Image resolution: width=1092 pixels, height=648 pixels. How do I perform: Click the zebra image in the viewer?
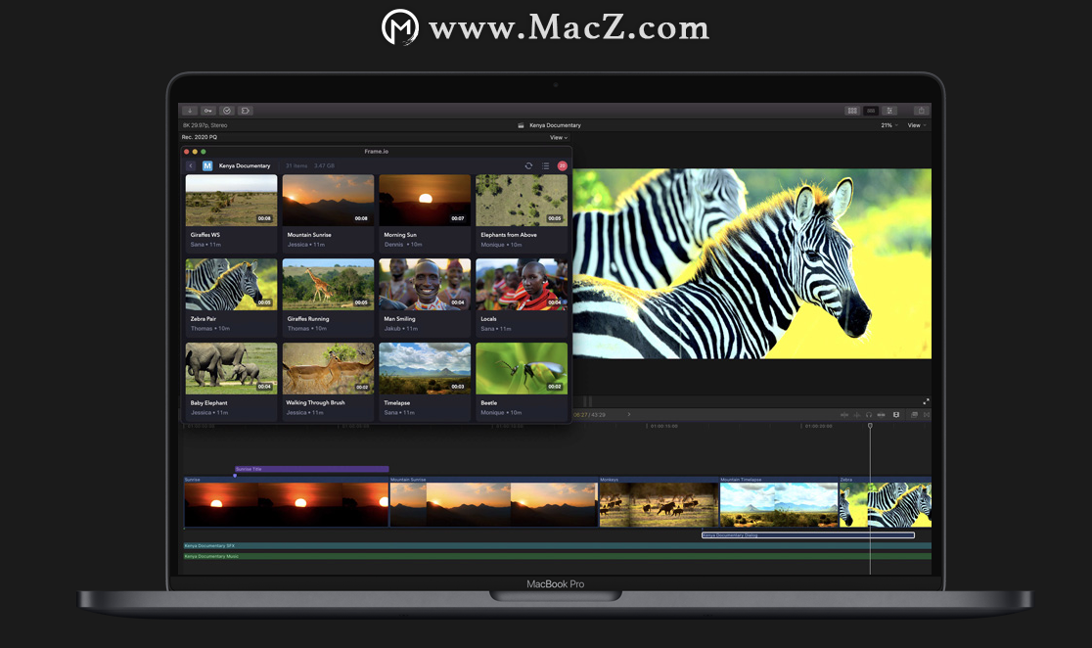[752, 263]
